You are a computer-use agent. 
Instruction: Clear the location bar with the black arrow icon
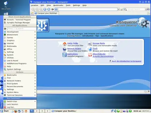[52, 9]
